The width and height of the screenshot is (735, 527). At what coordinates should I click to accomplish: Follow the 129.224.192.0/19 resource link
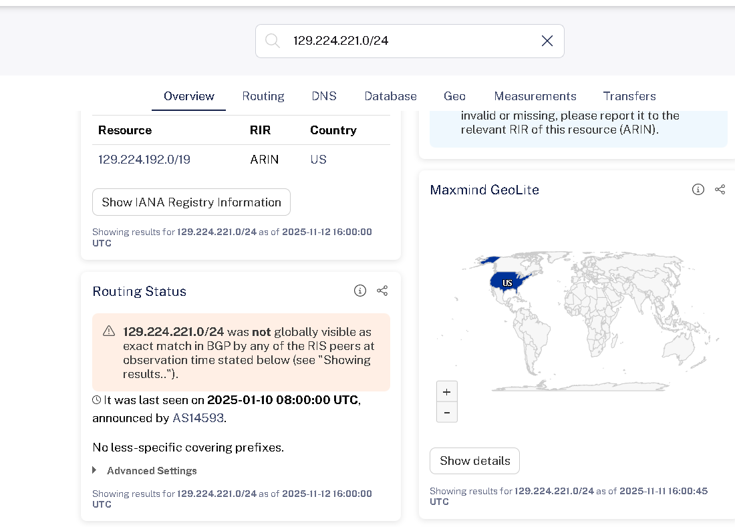144,160
